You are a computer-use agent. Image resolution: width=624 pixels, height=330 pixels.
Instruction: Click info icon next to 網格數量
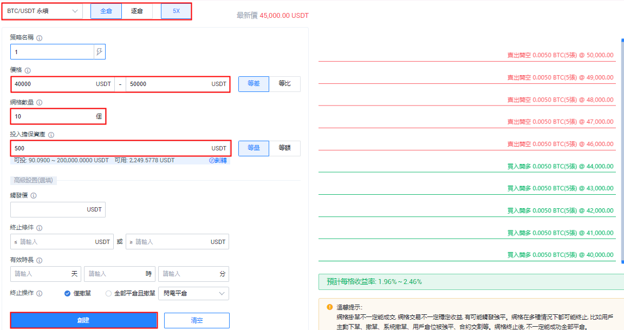click(x=40, y=103)
